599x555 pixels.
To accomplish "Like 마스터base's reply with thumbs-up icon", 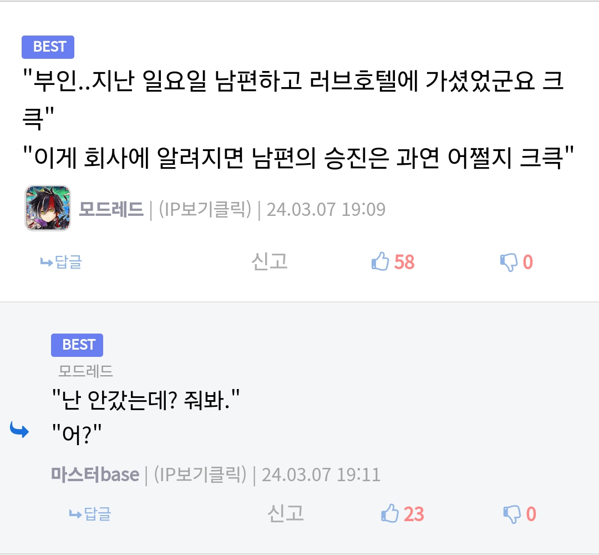I will tap(390, 514).
